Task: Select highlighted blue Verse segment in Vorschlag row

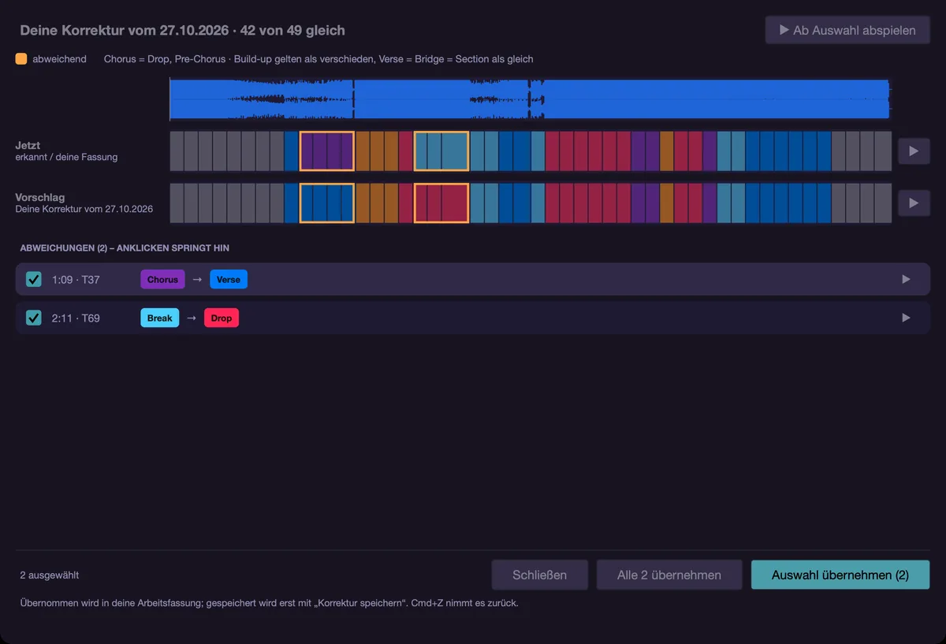Action: pos(326,203)
